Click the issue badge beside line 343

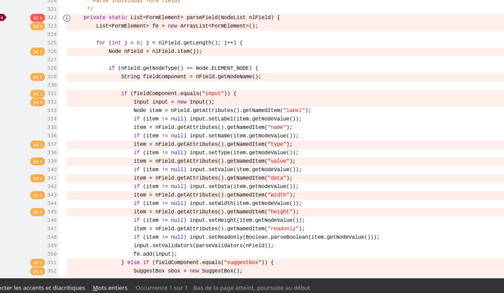pyautogui.click(x=37, y=195)
